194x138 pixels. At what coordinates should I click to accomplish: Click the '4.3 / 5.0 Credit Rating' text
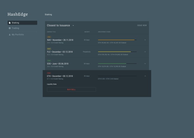pyautogui.click(x=55, y=54)
